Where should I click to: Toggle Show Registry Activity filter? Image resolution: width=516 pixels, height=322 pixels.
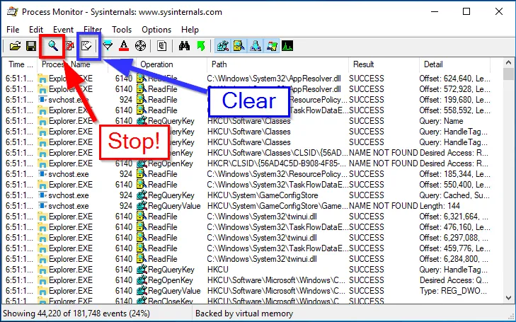(x=223, y=46)
